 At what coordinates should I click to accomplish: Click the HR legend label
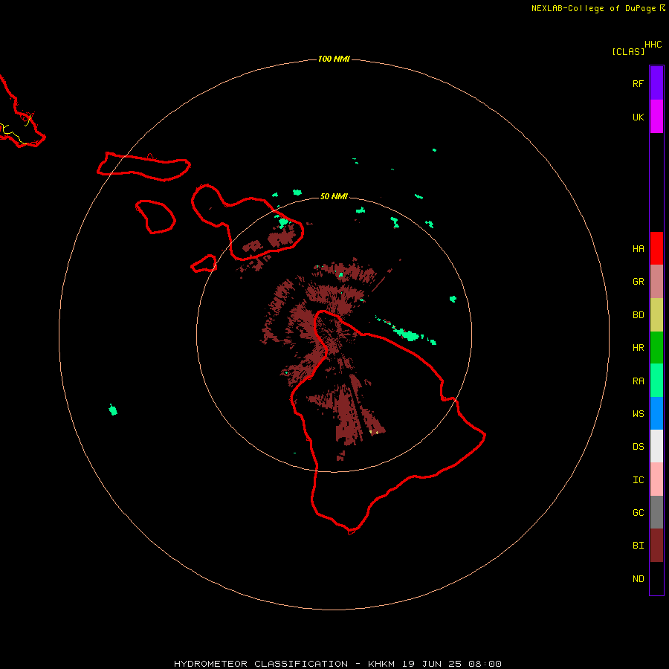(x=638, y=348)
